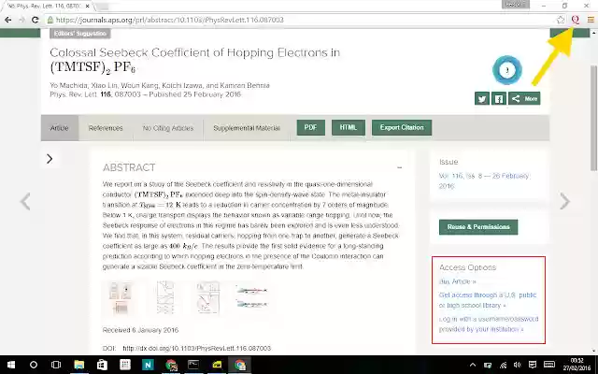Screen dimensions: 598x374
Task: Click the author name Kamran Behnia
Action: click(244, 85)
